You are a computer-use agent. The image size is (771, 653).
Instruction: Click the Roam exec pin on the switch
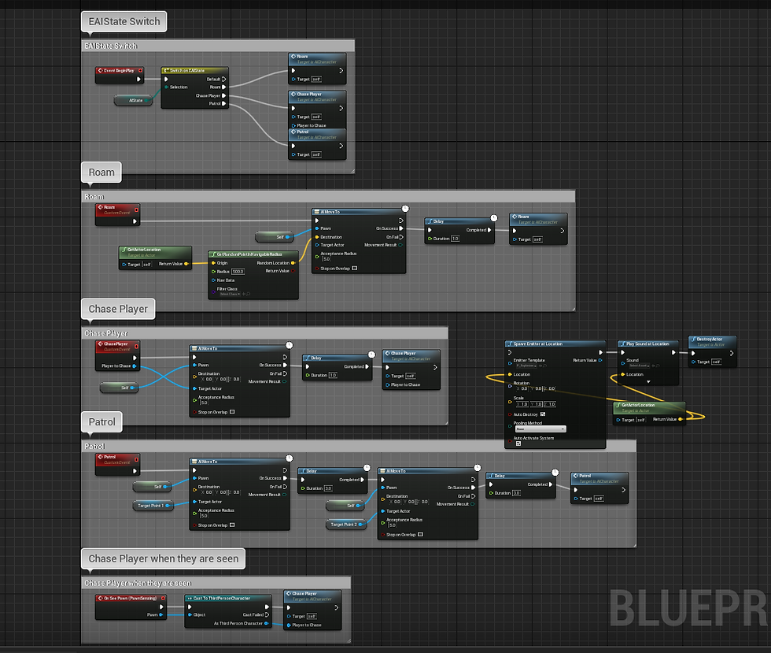[223, 87]
